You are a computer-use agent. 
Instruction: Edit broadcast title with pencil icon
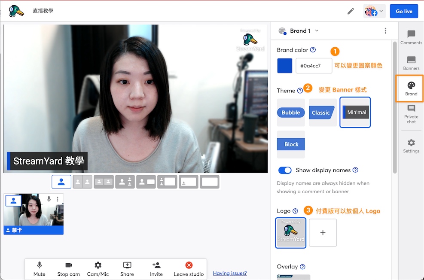tap(351, 11)
